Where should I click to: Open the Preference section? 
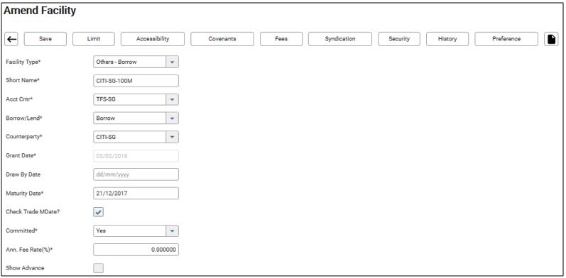506,39
